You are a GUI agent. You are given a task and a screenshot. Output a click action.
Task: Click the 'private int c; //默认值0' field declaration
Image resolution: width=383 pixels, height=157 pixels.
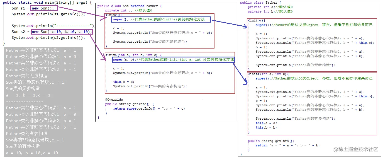129,10
